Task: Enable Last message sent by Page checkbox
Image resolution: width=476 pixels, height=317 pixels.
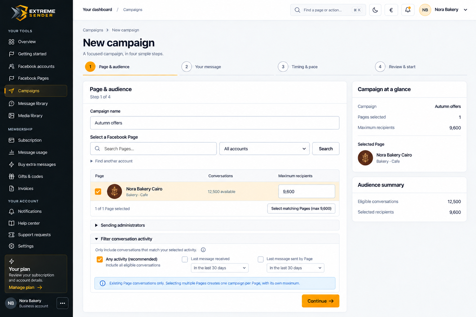Action: (261, 259)
